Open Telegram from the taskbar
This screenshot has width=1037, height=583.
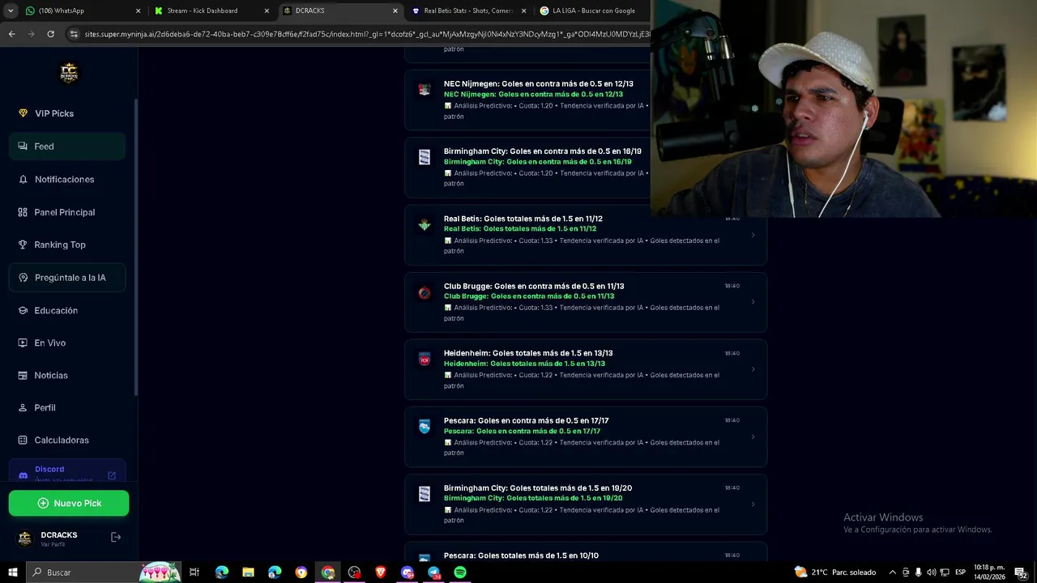click(x=433, y=572)
